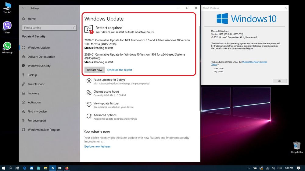This screenshot has height=171, width=305.
Task: Open the Action Center notifications icon
Action: (x=299, y=168)
